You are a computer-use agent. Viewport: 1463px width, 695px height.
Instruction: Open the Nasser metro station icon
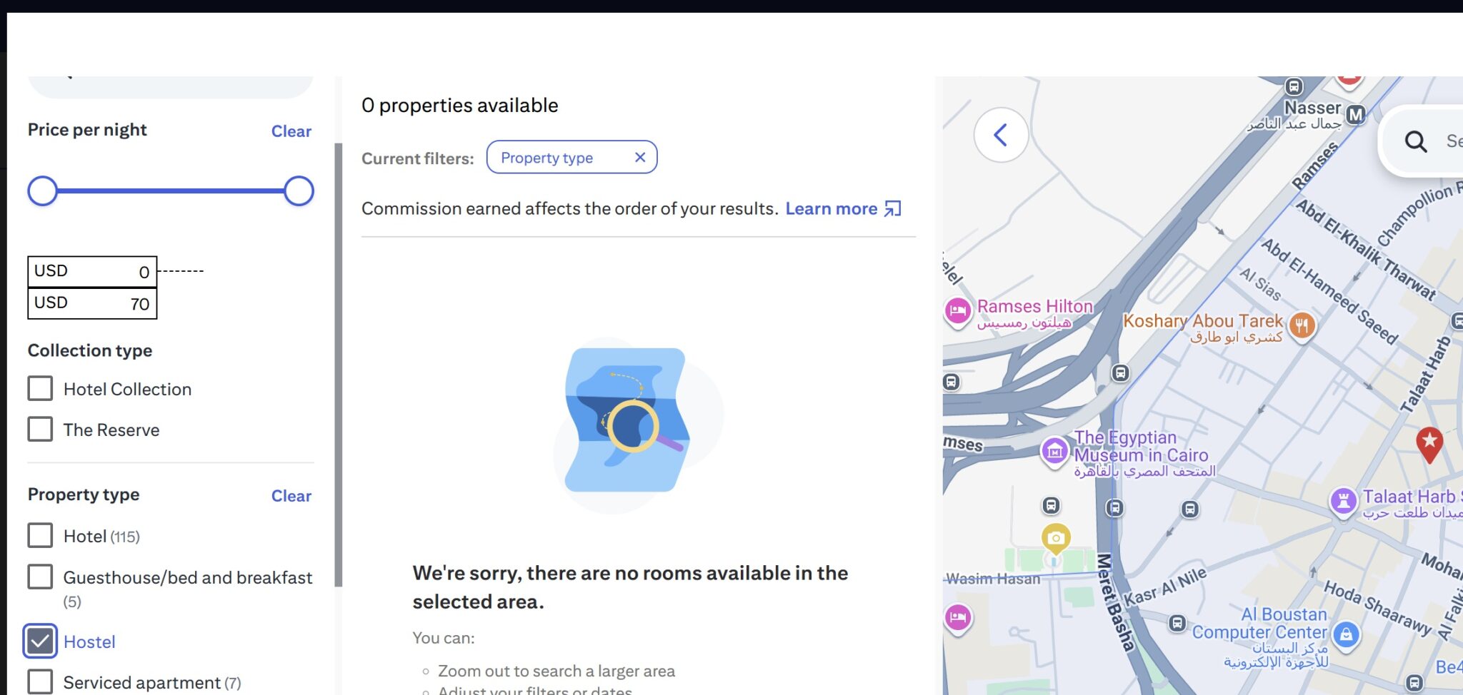pos(1355,114)
